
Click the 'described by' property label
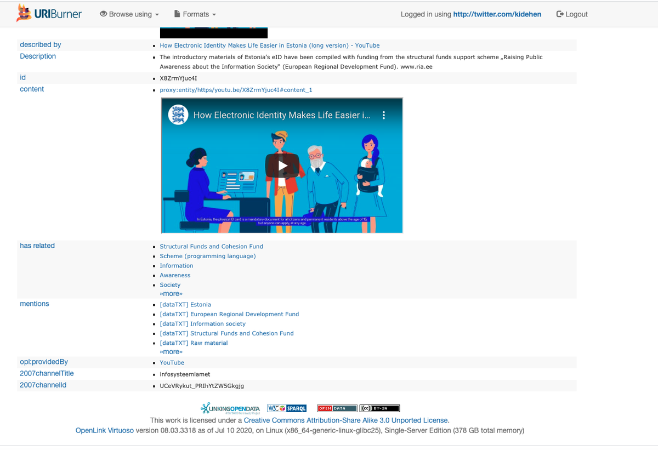click(x=41, y=45)
